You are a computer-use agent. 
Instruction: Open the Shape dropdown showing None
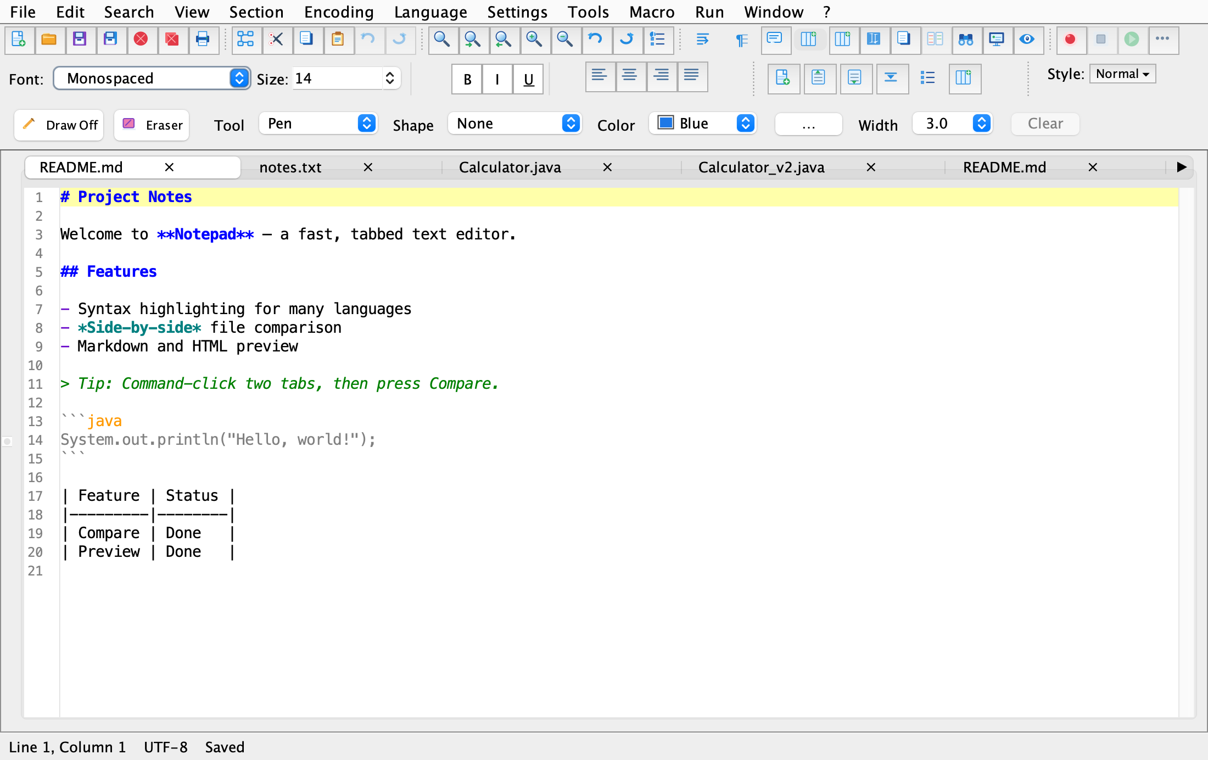point(515,124)
